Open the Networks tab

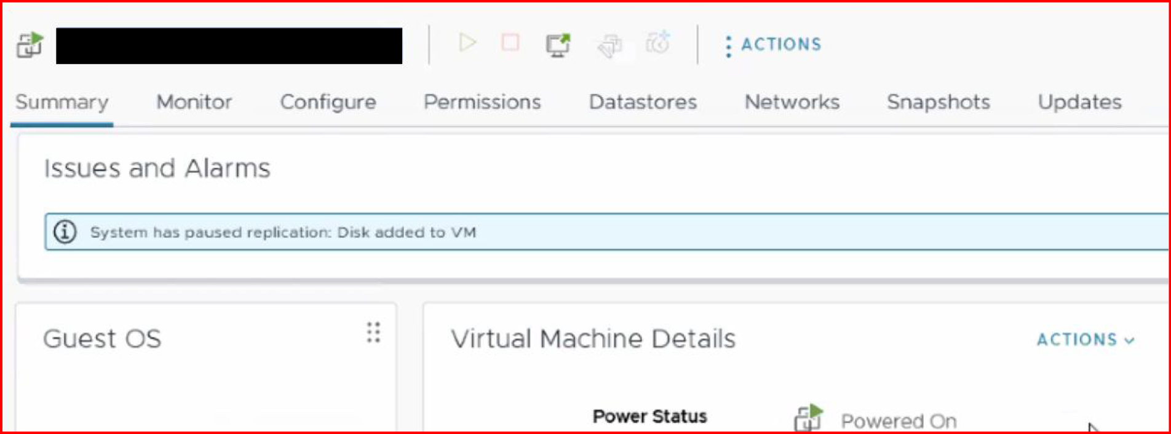tap(792, 102)
